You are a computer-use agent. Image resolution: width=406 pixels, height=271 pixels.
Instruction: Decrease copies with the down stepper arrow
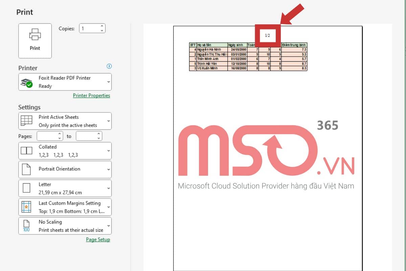point(102,30)
